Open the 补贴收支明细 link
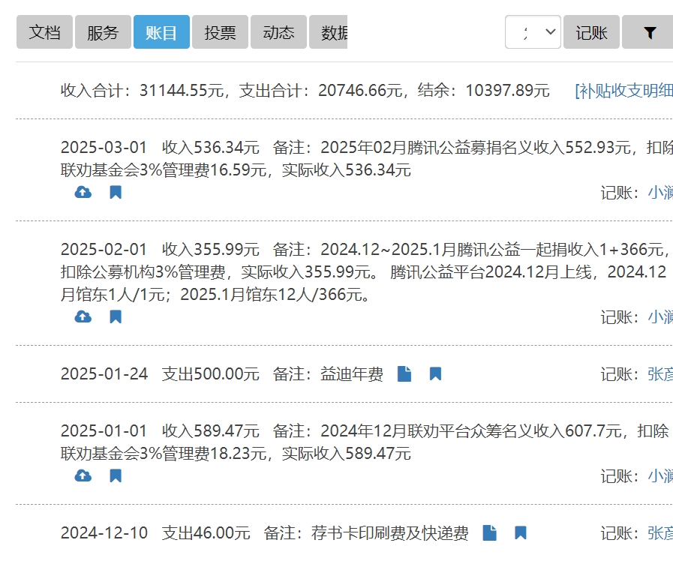673x561 pixels. (x=623, y=91)
